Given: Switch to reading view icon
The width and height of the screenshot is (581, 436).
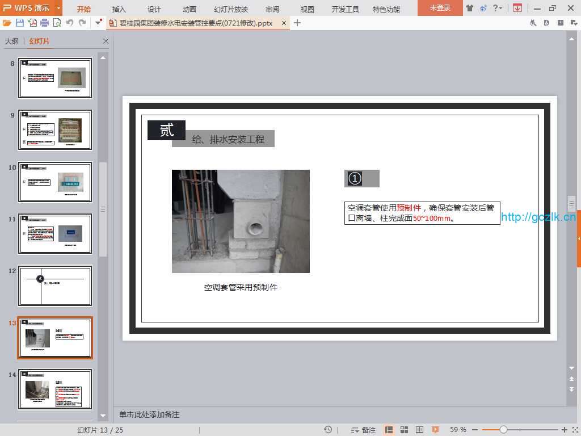Looking at the screenshot, I should [420, 430].
